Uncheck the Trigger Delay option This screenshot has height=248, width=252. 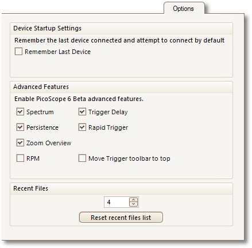(82, 112)
